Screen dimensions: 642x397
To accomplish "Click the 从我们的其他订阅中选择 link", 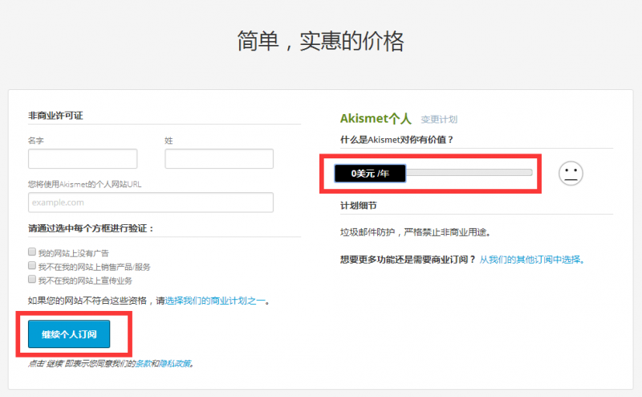I will click(x=530, y=260).
